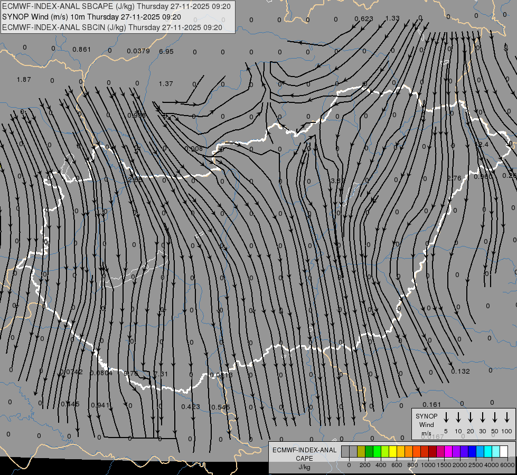Select the pink-magenta swatch left of 1500 tick
Screen dimensions: 517x475
[440, 452]
